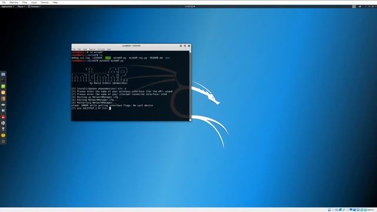Click 'LICENSE' in ls output
Viewport: 377px width, 212px height.
[x=97, y=58]
